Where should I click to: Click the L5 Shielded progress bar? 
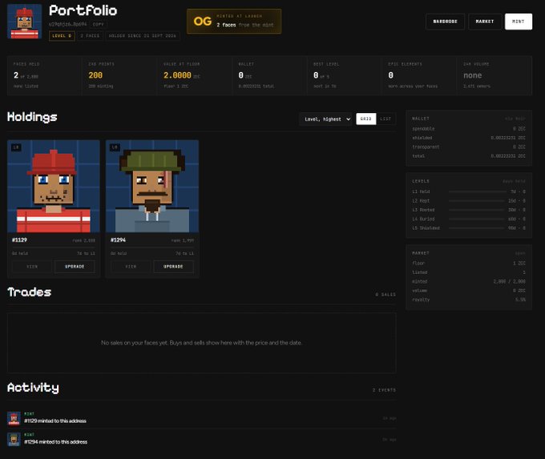477,228
